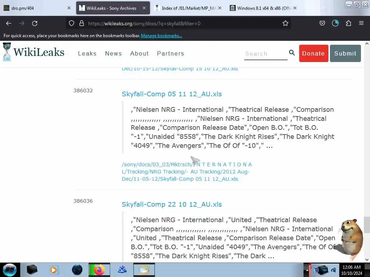Image resolution: width=370 pixels, height=277 pixels.
Task: Switch to Windows 8.1 x64 & x86 tab
Action: tap(263, 8)
